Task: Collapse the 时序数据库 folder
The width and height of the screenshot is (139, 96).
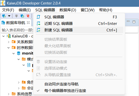Action: pos(9,48)
